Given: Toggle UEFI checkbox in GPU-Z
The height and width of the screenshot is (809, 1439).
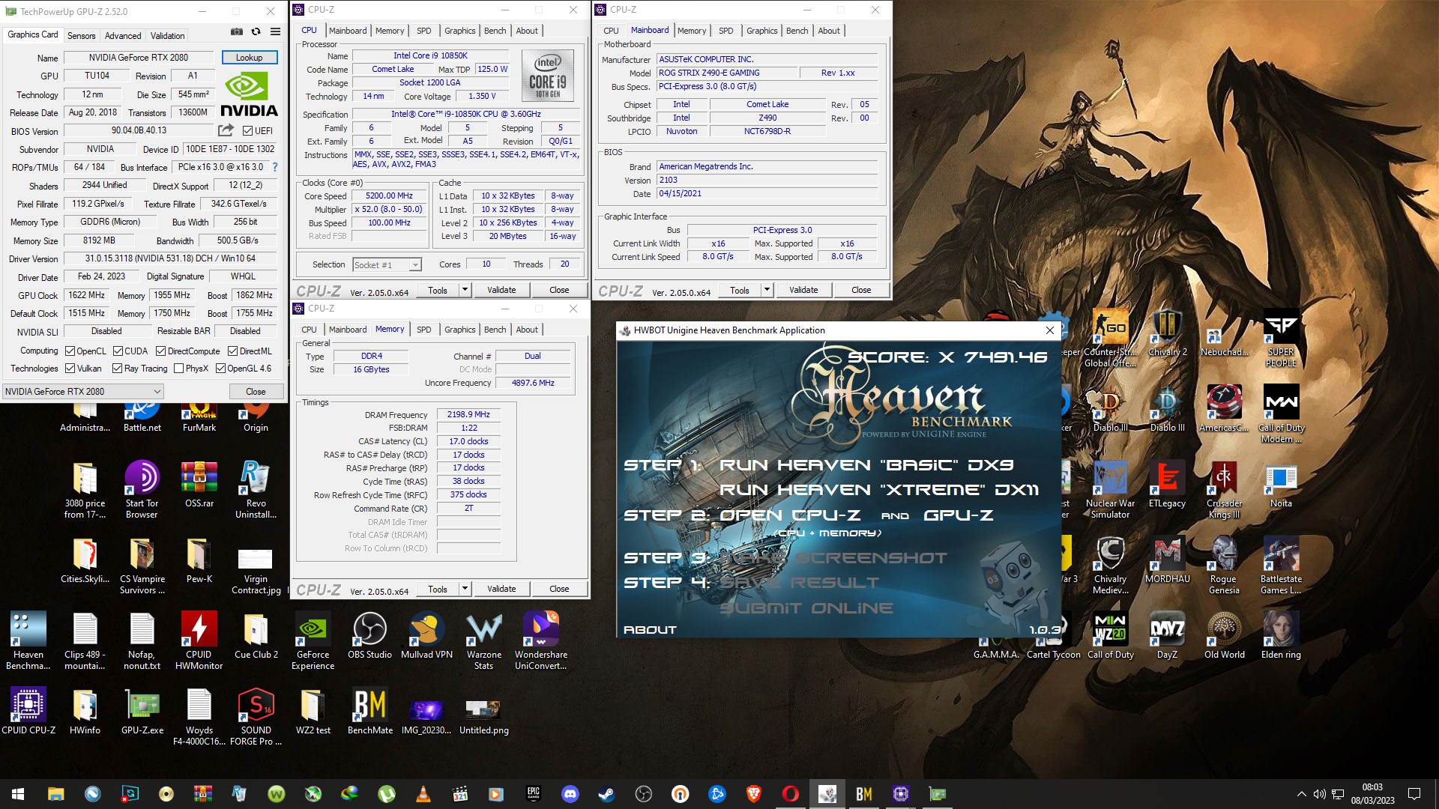Looking at the screenshot, I should 247,131.
